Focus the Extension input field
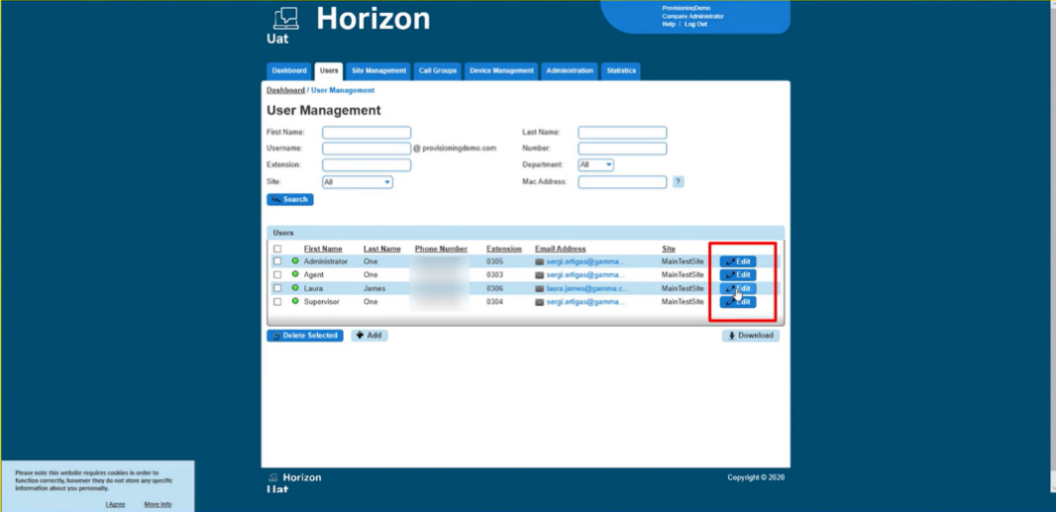The width and height of the screenshot is (1056, 512). click(x=366, y=164)
